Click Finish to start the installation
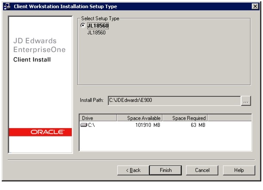Screen dimensions: 263x190 [165, 170]
